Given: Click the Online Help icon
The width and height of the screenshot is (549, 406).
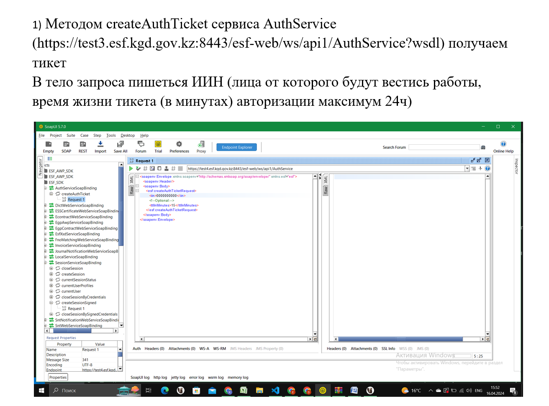Looking at the screenshot, I should (x=503, y=144).
